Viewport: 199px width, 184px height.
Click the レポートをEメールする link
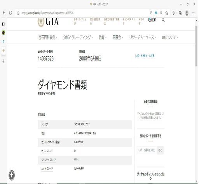point(145,56)
